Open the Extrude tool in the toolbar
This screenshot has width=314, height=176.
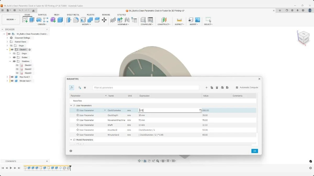(31, 20)
